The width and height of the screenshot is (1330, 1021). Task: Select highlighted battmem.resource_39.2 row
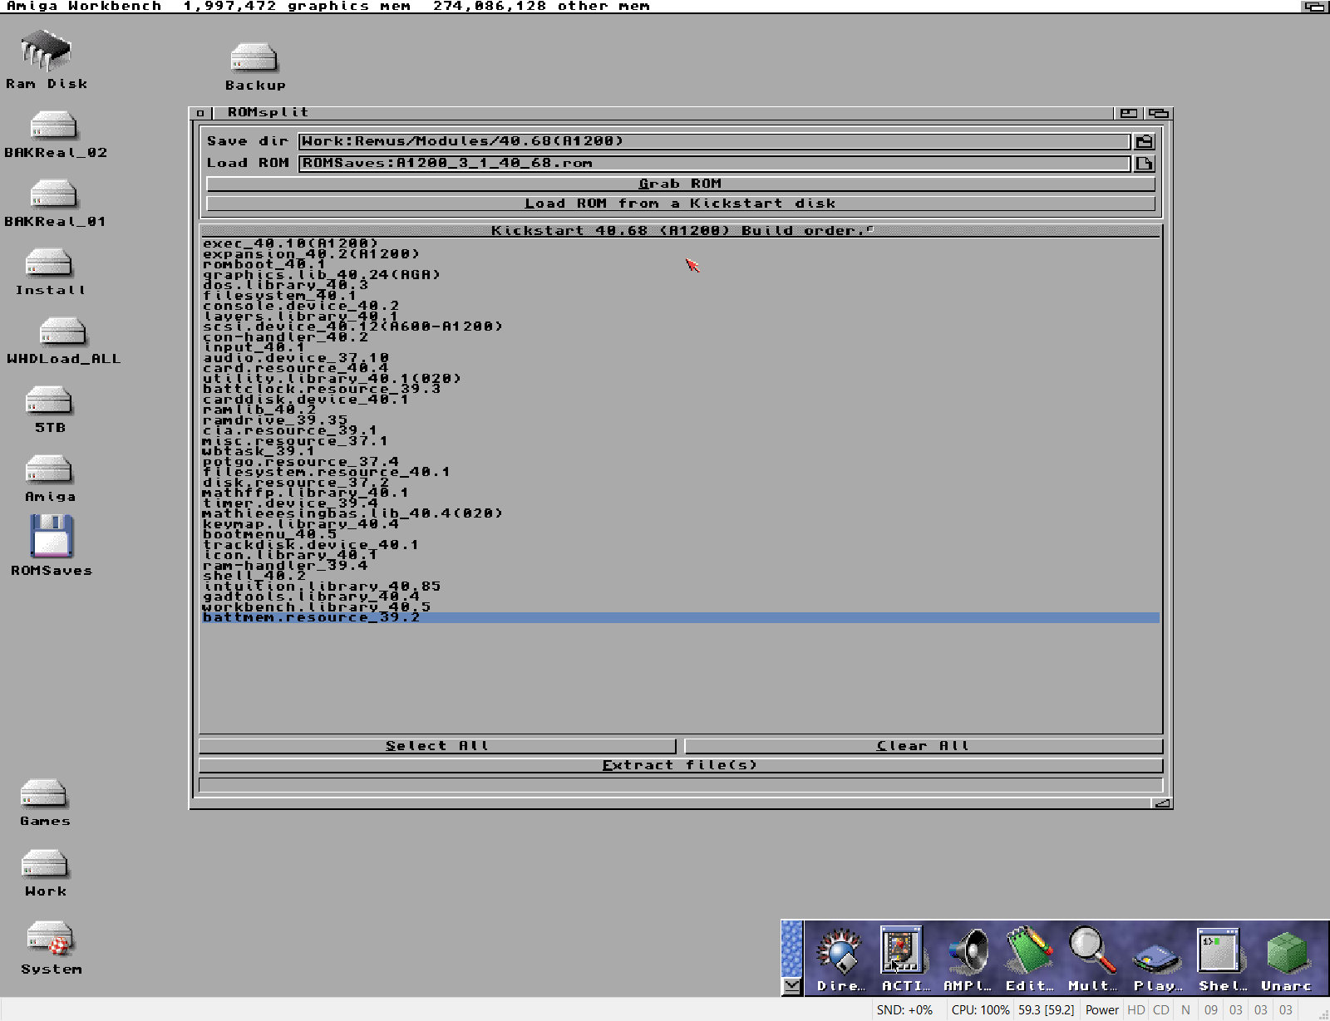tap(680, 617)
